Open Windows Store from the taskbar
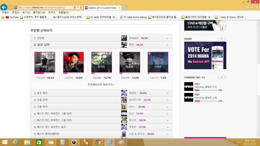Viewport: 260px width, 146px height. tap(39, 142)
